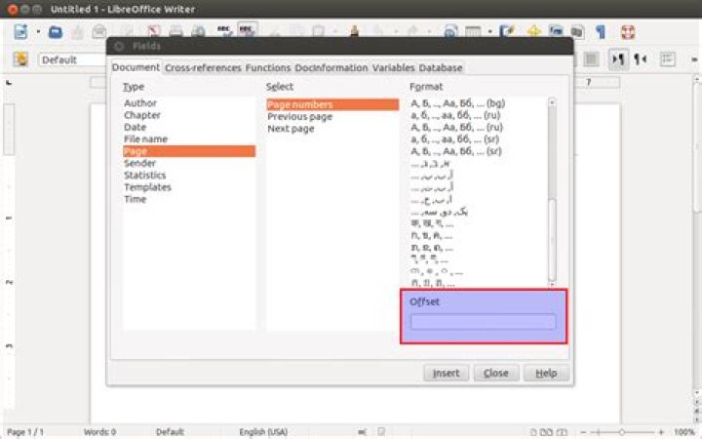Click the Navigator star icon

(533, 31)
